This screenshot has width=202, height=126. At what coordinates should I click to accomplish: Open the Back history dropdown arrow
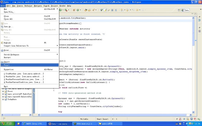(x=140, y=10)
